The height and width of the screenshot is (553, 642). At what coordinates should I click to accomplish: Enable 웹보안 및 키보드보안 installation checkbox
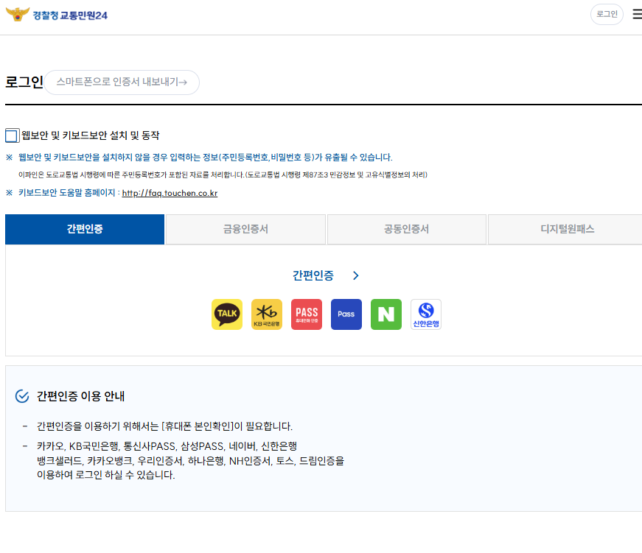pos(11,135)
